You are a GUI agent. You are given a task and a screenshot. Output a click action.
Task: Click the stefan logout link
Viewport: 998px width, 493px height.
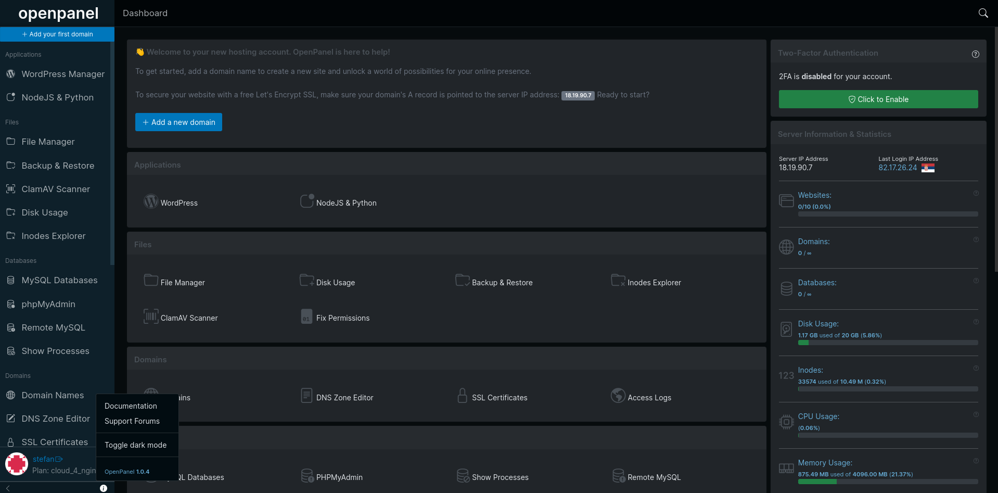click(x=47, y=459)
